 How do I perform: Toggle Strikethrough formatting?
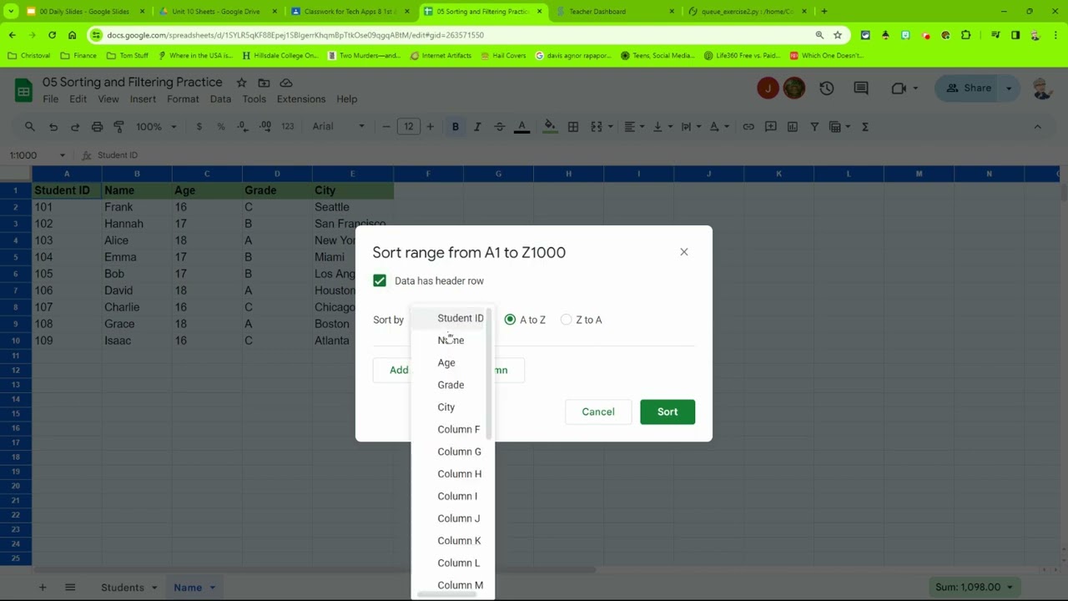click(500, 127)
